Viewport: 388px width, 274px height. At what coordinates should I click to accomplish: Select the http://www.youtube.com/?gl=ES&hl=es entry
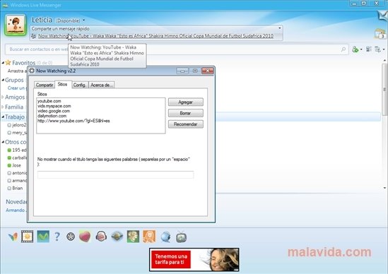(74, 121)
